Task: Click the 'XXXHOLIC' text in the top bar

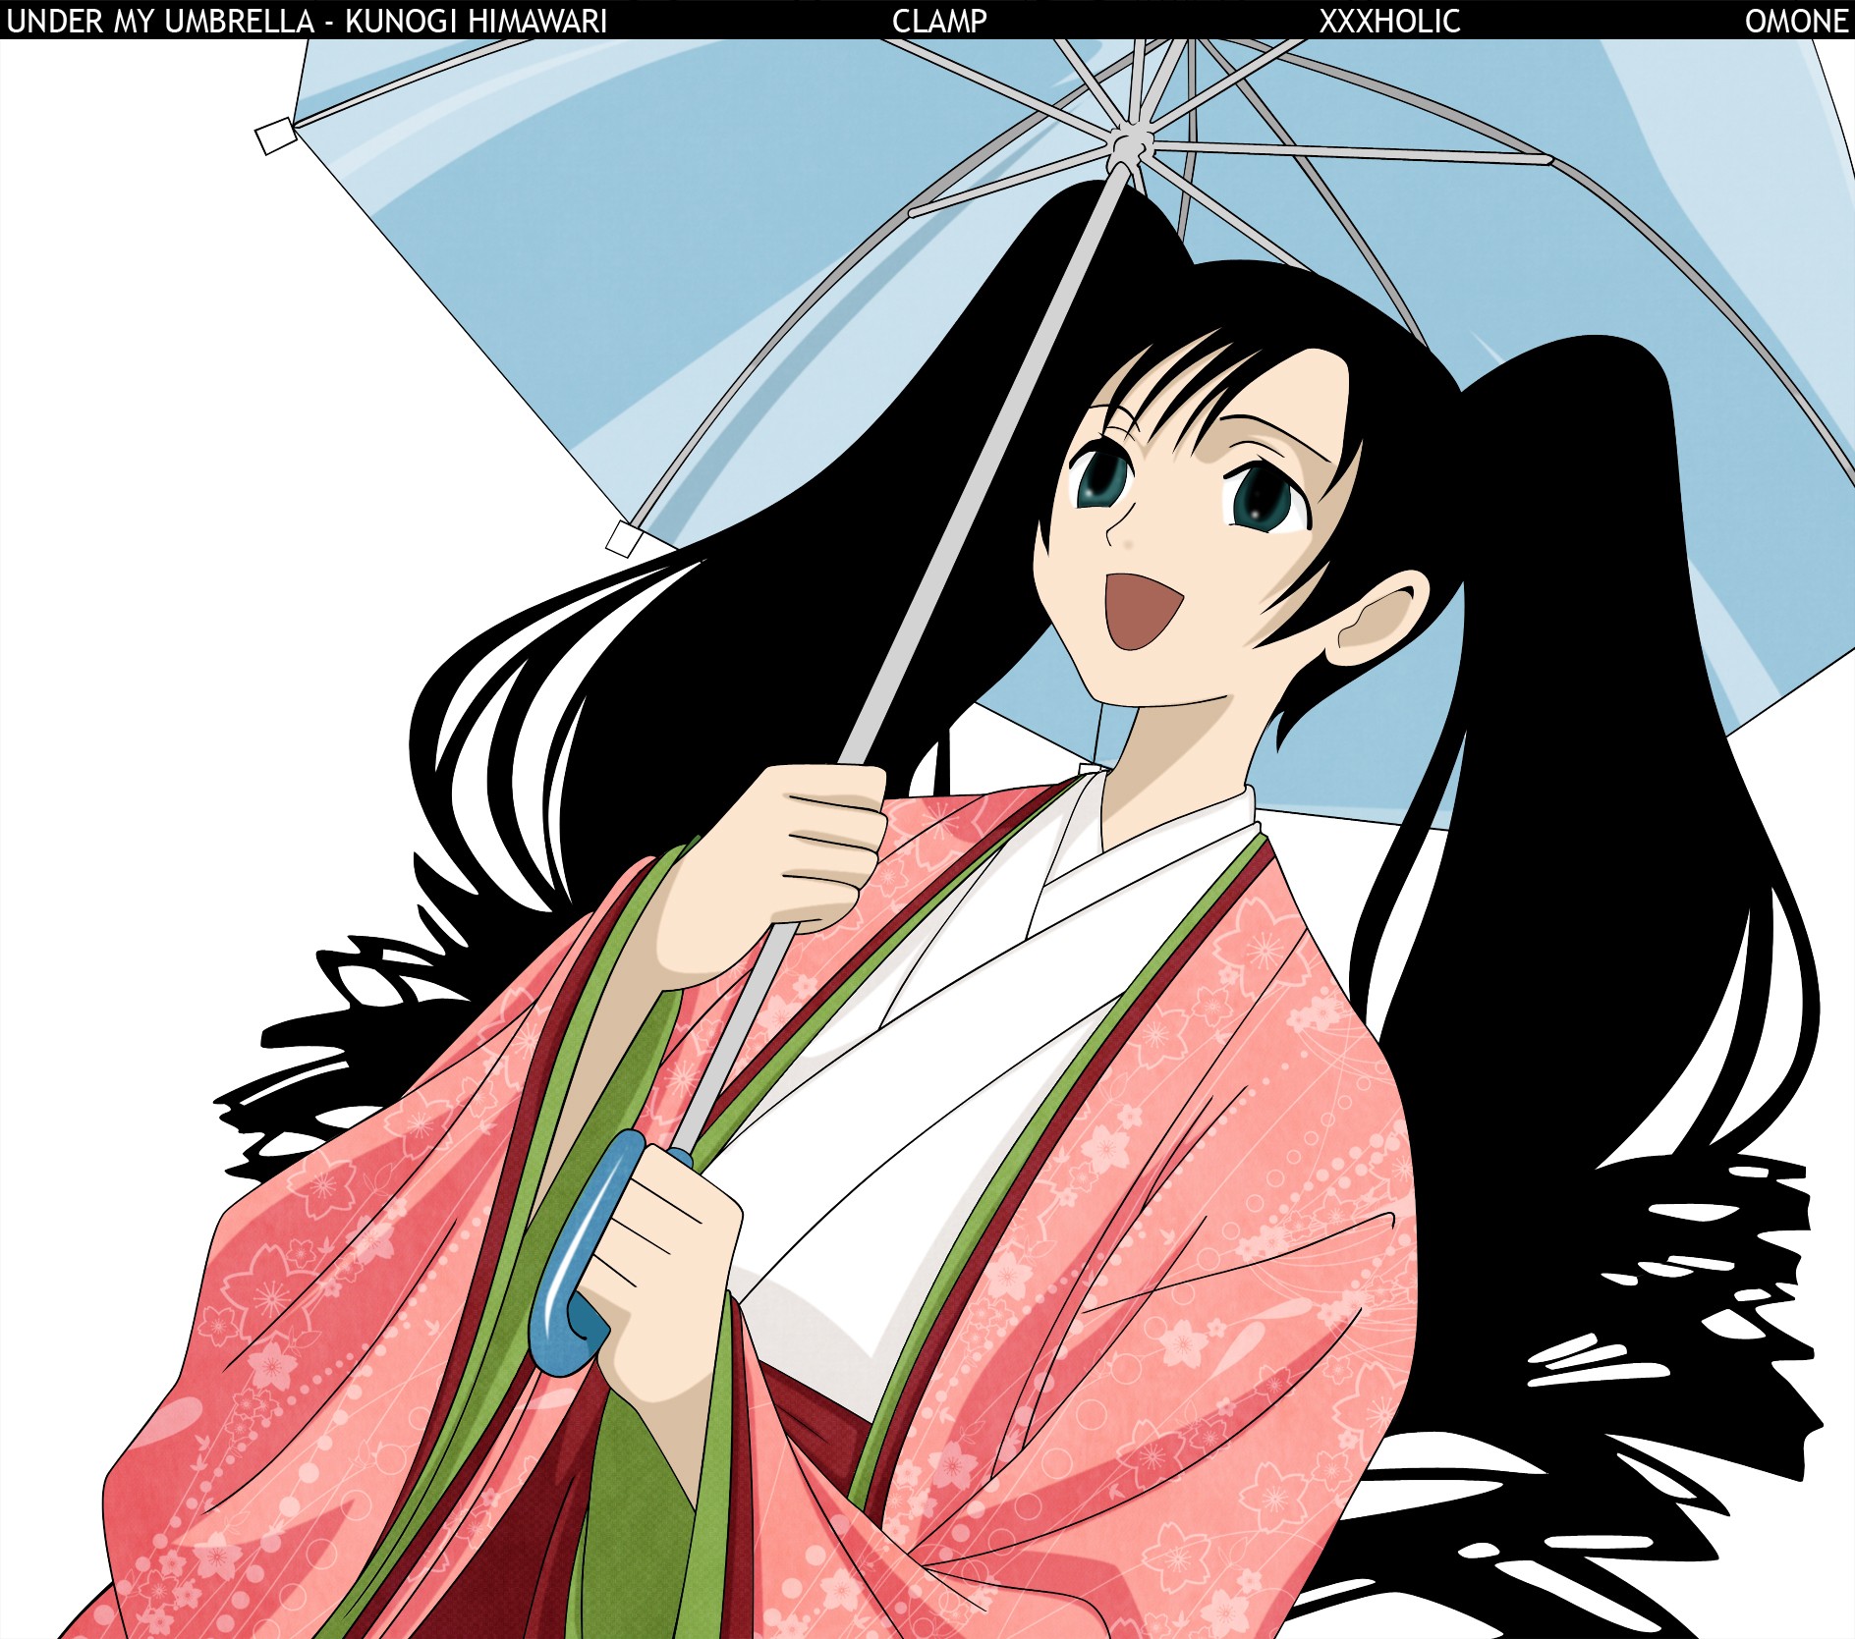Action: 1389,21
